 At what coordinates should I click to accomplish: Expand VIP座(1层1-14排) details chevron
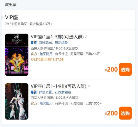(x=89, y=86)
